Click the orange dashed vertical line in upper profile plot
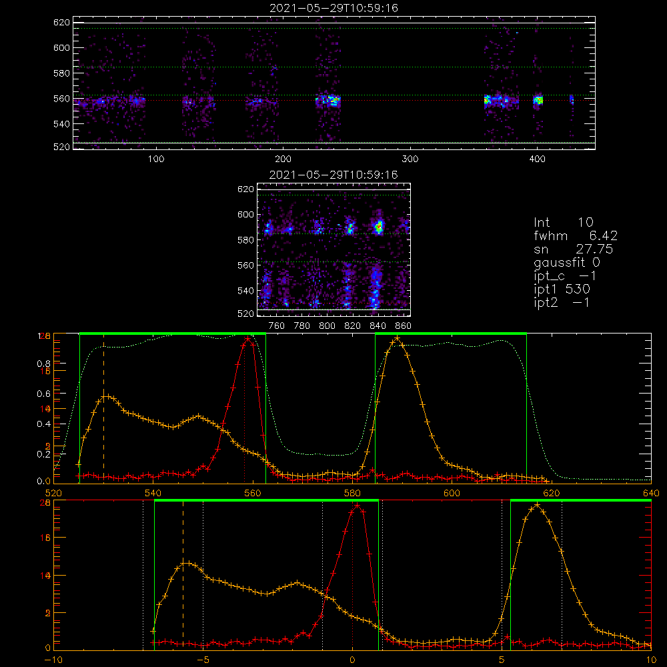The width and height of the screenshot is (667, 667). (x=104, y=408)
